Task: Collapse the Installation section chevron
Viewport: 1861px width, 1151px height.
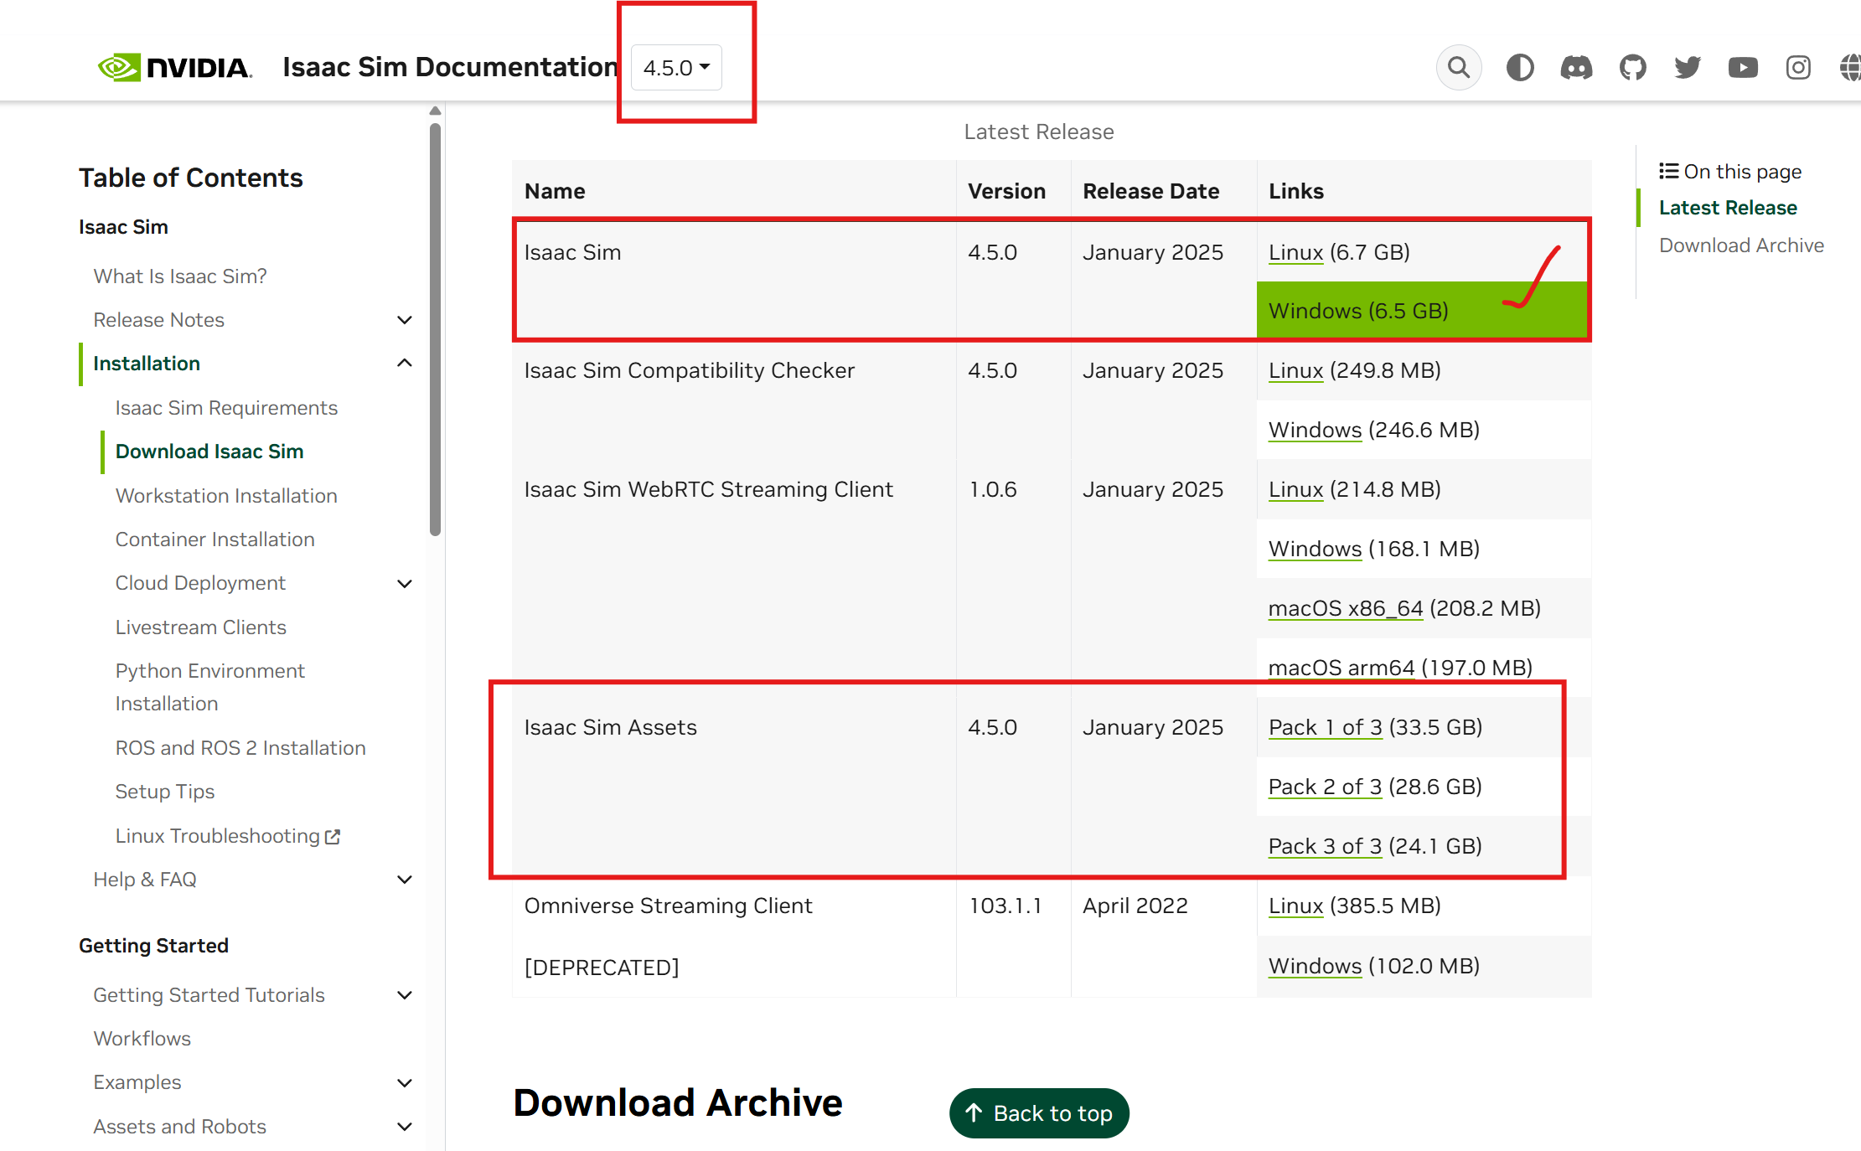Action: click(x=405, y=363)
